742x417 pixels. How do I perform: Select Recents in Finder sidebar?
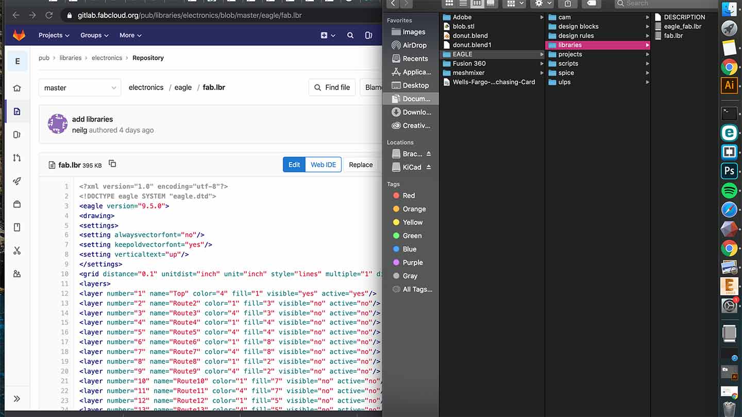coord(411,59)
